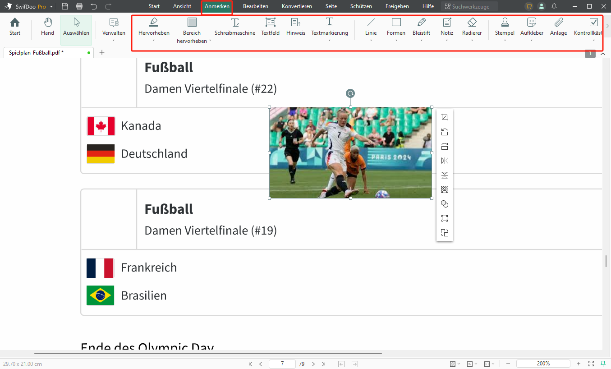Open the Linie style dropdown
The height and width of the screenshot is (369, 611).
(371, 41)
